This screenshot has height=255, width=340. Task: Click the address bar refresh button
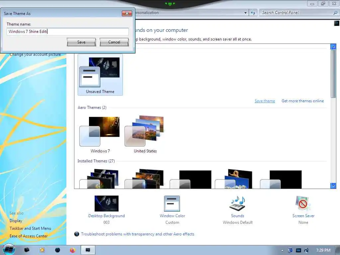[253, 13]
